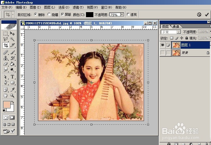Select the Type tool
211x145 pixels.
pyautogui.click(x=12, y=77)
